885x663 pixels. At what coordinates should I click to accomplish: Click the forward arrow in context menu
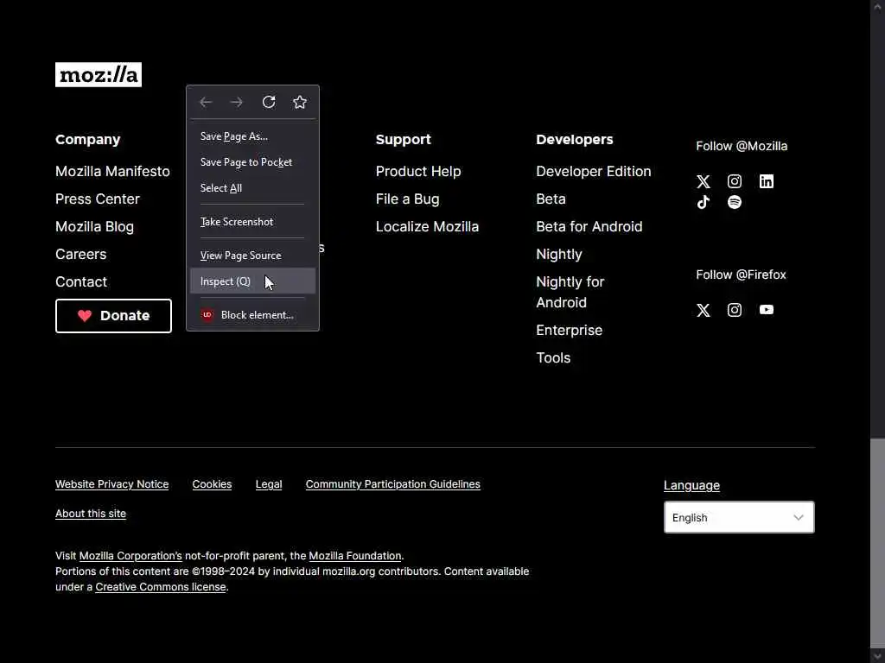coord(237,102)
